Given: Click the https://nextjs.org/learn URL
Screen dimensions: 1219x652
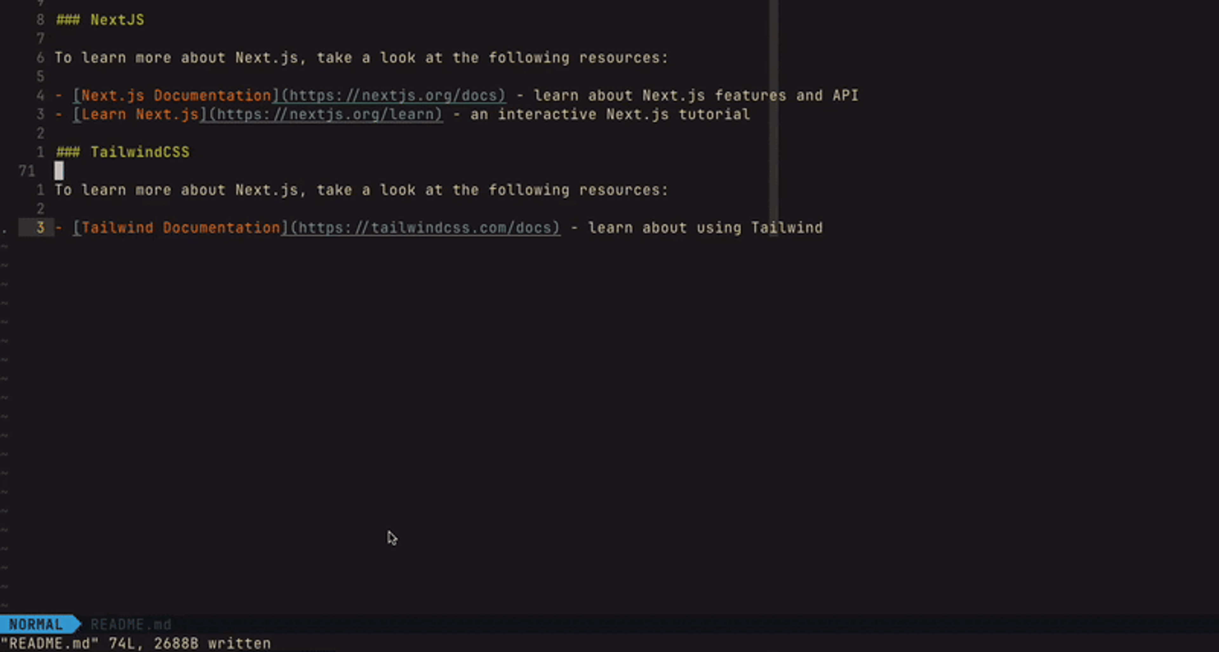Looking at the screenshot, I should coord(326,115).
